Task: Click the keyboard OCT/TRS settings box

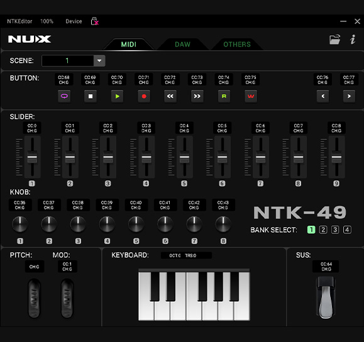Action: tap(186, 255)
